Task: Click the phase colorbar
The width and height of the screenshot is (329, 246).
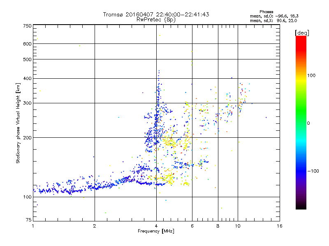Action: (x=301, y=123)
